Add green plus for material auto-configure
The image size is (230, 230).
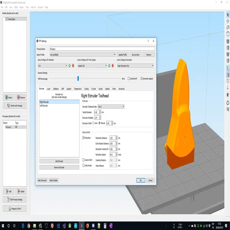point(70,66)
